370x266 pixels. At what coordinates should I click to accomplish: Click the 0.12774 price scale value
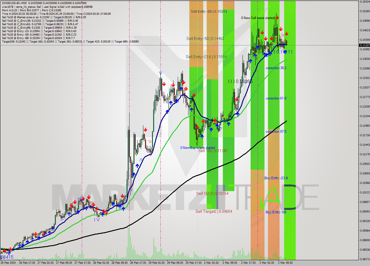365,97
